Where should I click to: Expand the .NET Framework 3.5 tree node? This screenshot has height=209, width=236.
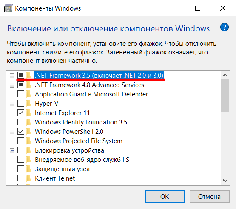(x=12, y=76)
